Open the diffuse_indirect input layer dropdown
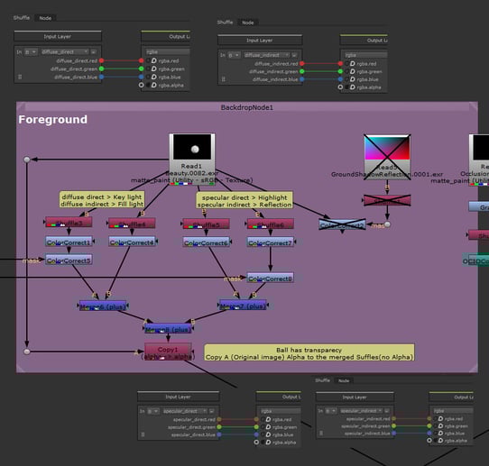 (x=267, y=55)
